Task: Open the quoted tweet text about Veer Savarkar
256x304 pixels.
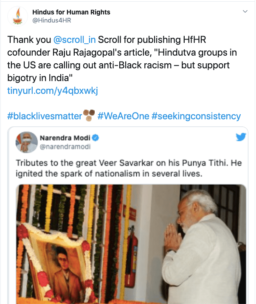Action: click(x=129, y=168)
